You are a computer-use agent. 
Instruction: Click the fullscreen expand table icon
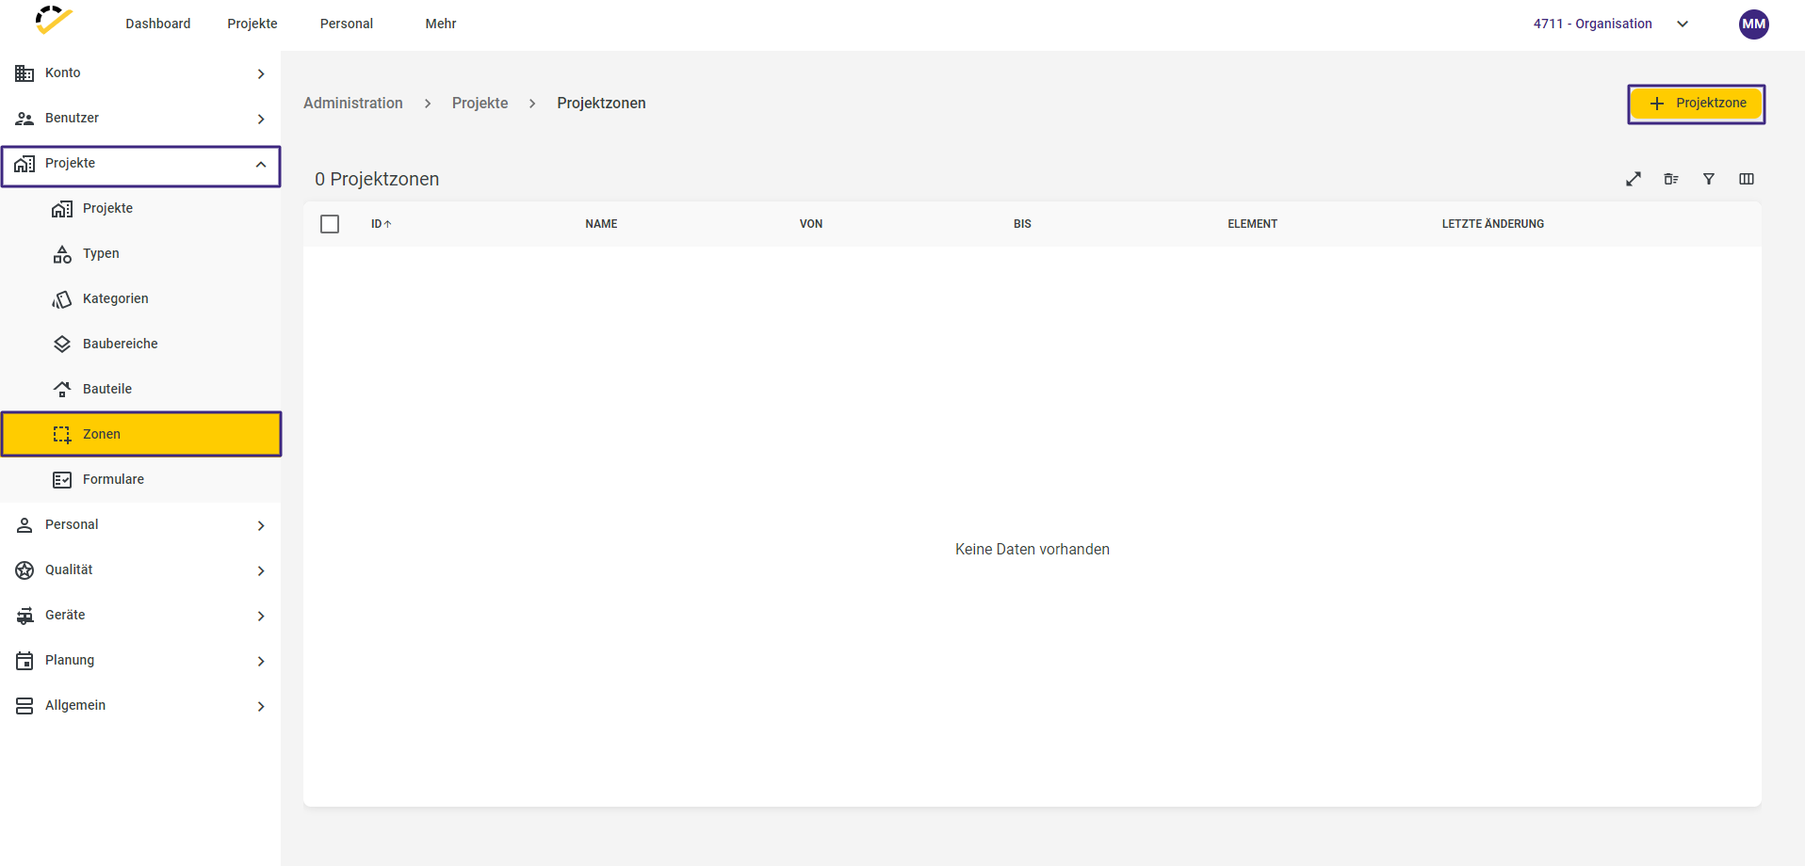point(1634,179)
